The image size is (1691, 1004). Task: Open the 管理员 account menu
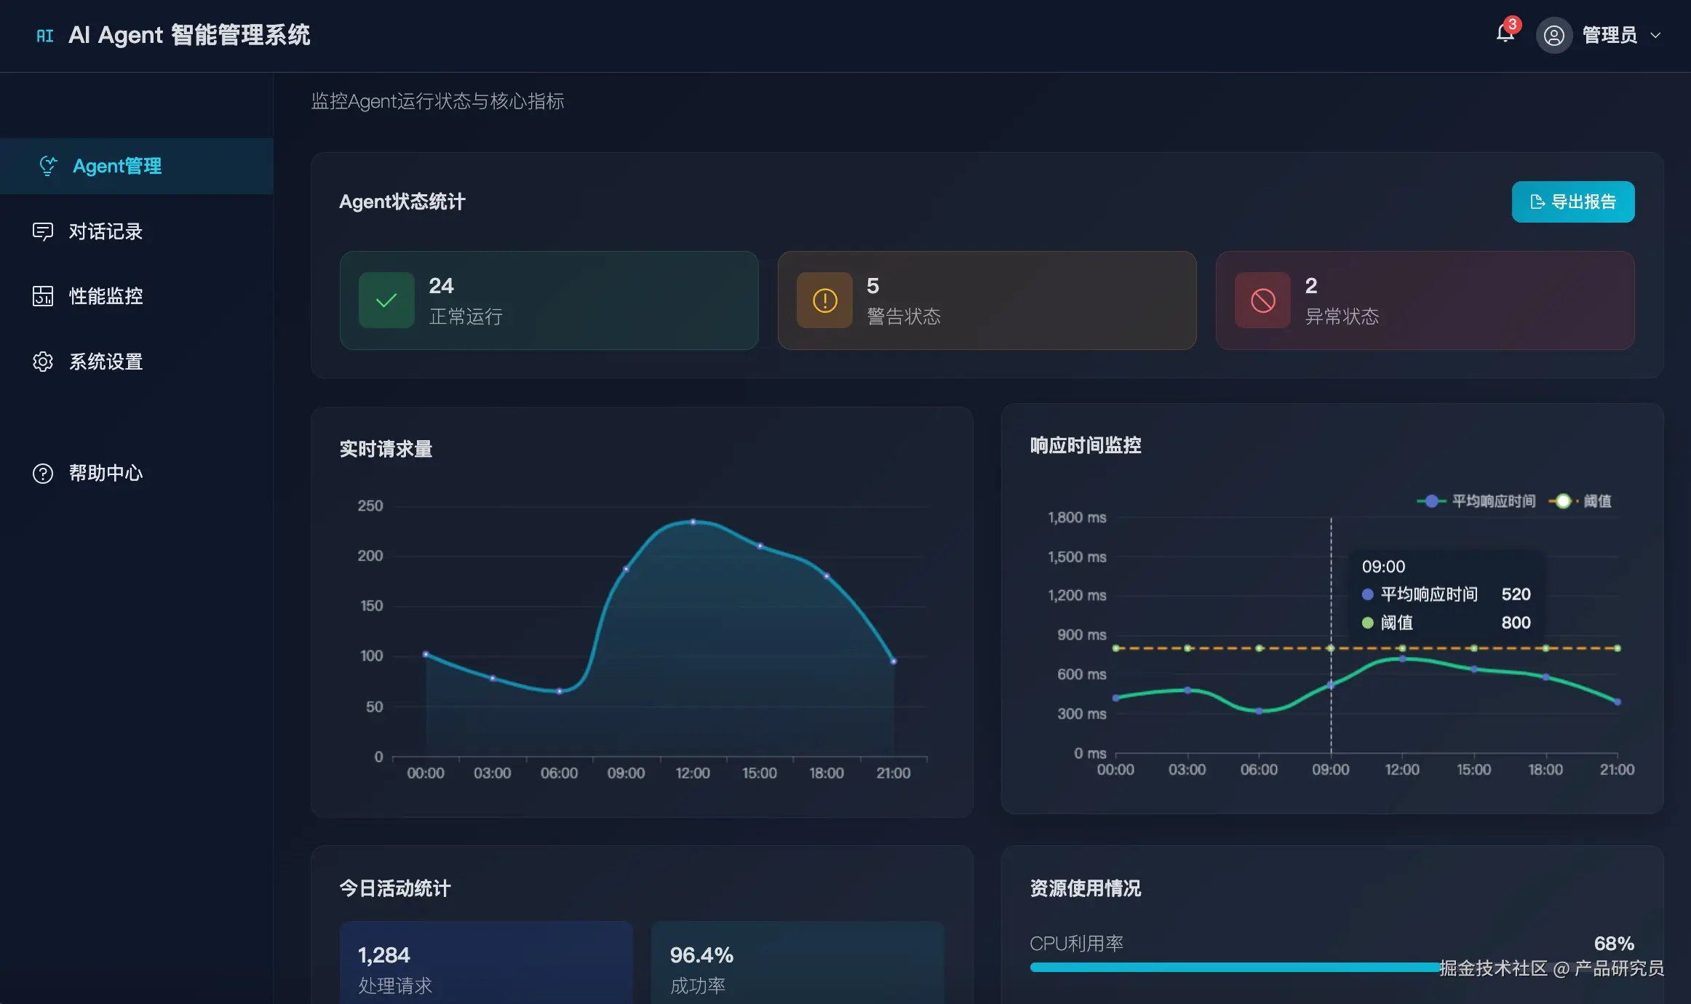click(1610, 36)
